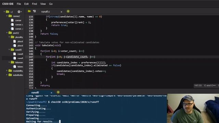Screen dimensions: 219x123
Task: Collapse the ~/ root folder arrow
Action: point(4,12)
